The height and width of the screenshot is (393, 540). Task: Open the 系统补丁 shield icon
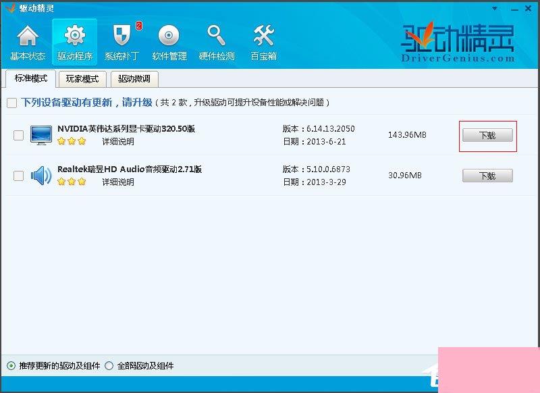pyautogui.click(x=122, y=43)
